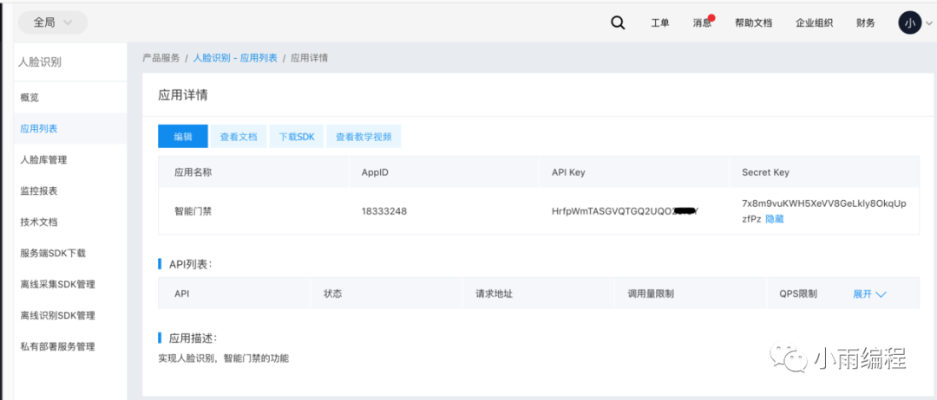Open 消息 notifications
Image resolution: width=937 pixels, height=400 pixels.
point(702,23)
